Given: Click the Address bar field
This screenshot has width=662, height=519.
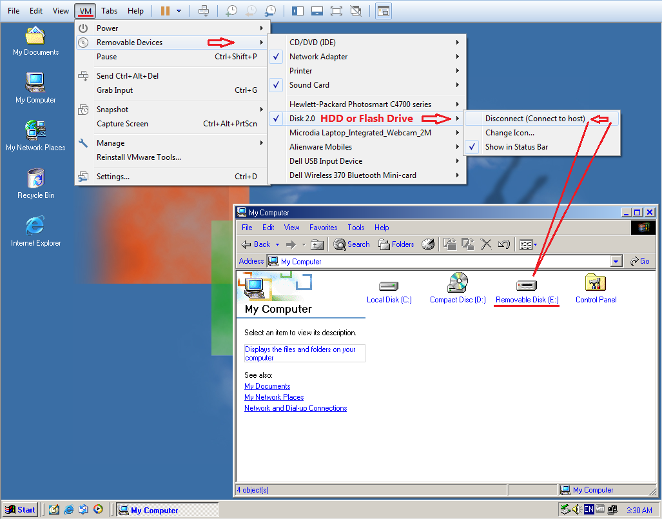Looking at the screenshot, I should (x=438, y=261).
